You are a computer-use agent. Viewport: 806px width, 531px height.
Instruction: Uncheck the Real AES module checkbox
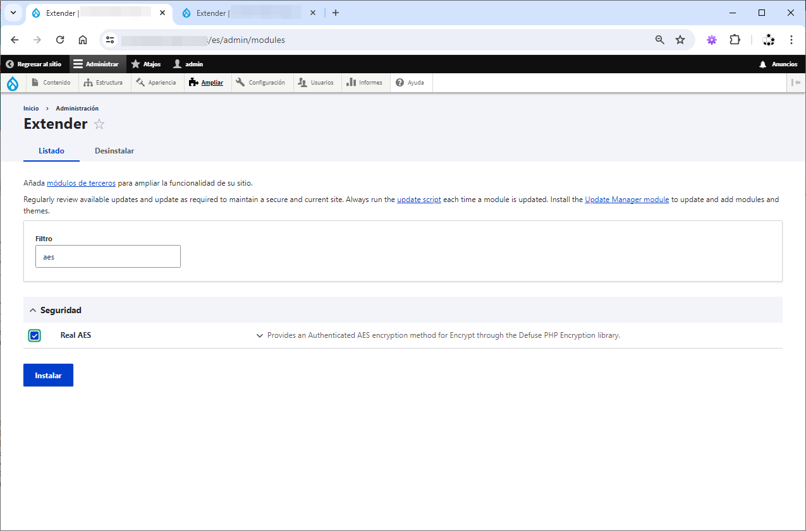click(x=34, y=335)
